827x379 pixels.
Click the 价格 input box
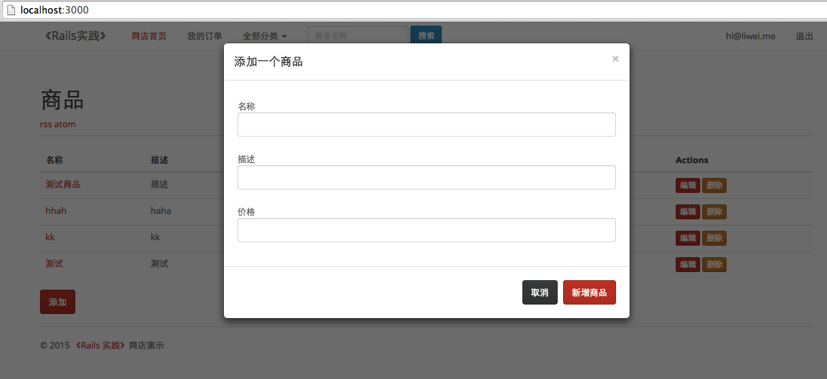[x=426, y=230]
